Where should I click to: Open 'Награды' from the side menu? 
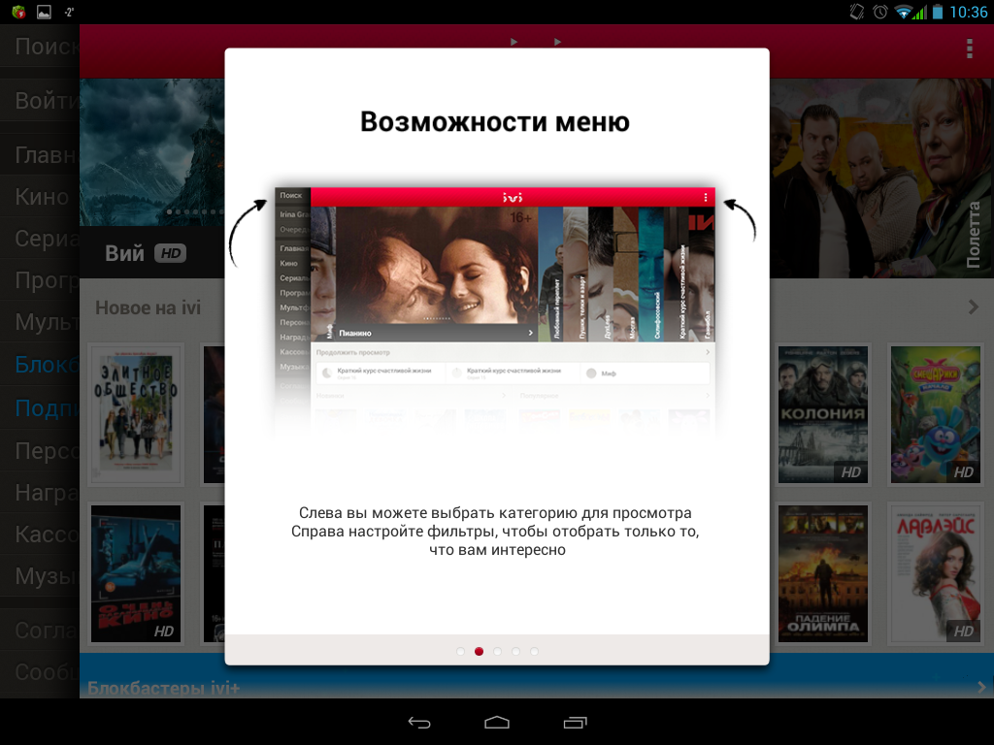click(x=40, y=492)
